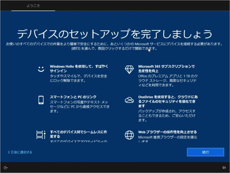
Task: Click the volume speaker icon
Action: pos(224,168)
